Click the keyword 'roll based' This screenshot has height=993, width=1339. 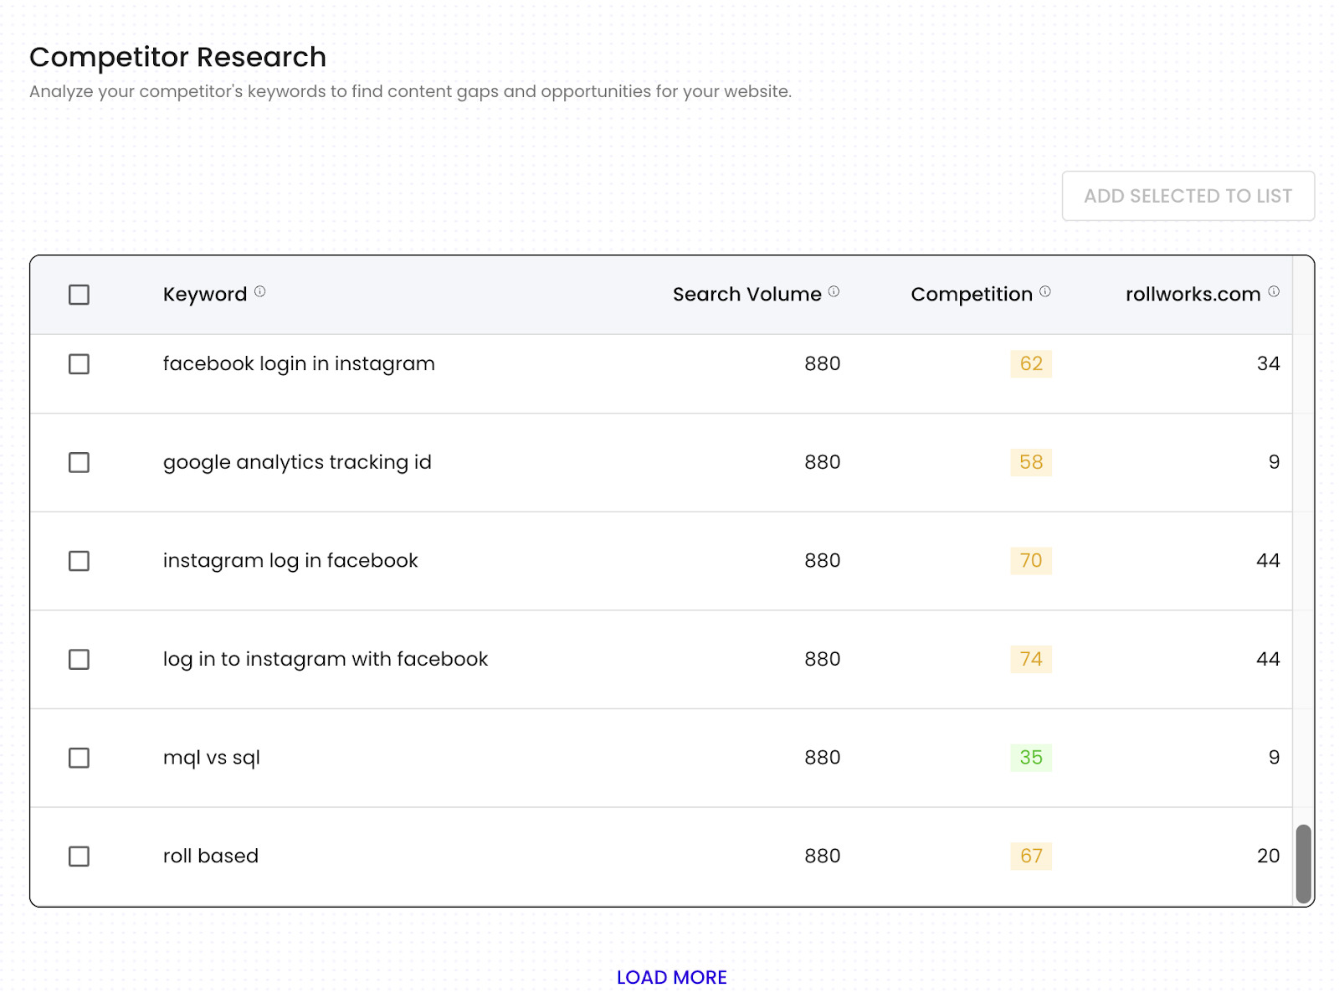point(211,857)
